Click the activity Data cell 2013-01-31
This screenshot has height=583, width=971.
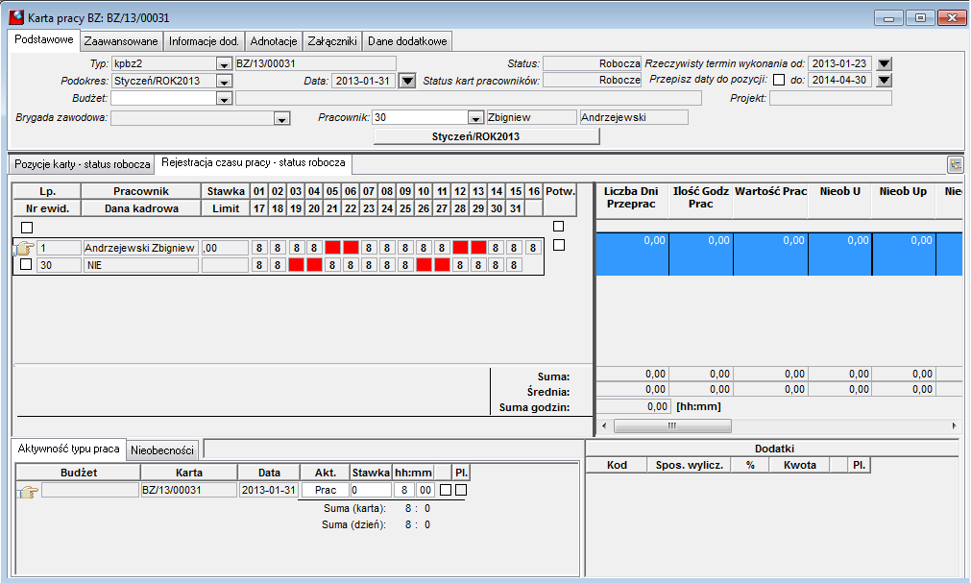pos(269,490)
